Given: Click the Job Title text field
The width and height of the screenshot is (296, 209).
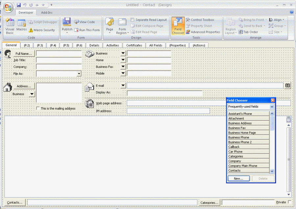Looking at the screenshot, I should pos(59,60).
